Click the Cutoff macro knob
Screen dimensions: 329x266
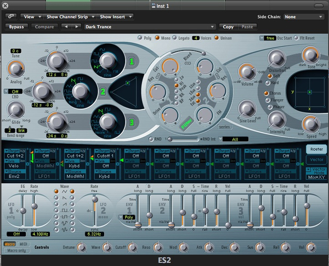[x=132, y=247]
